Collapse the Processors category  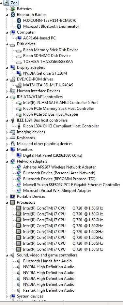(x=7, y=202)
